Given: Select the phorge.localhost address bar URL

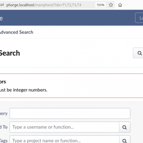Looking at the screenshot, I should coord(44,5).
